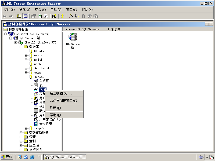This screenshot has width=215, height=161.
Task: Collapse the (local) (Windows NT) server node
Action: (16, 42)
